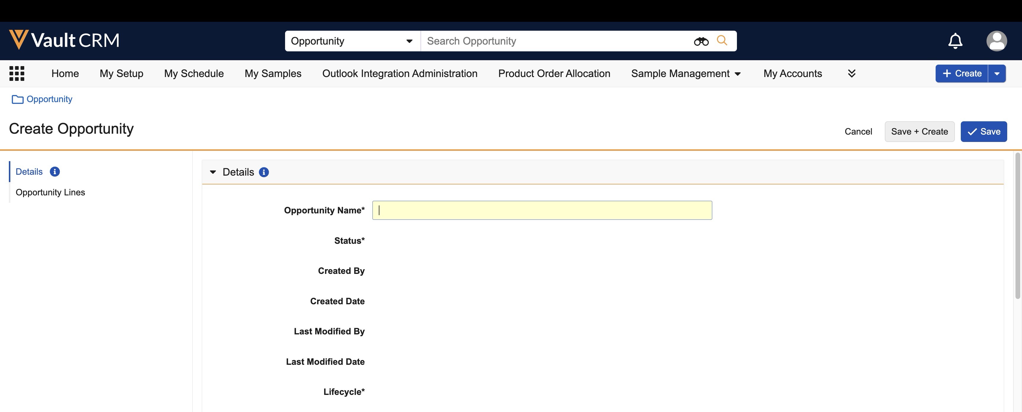The image size is (1022, 412).
Task: Open the user profile avatar
Action: pyautogui.click(x=996, y=41)
